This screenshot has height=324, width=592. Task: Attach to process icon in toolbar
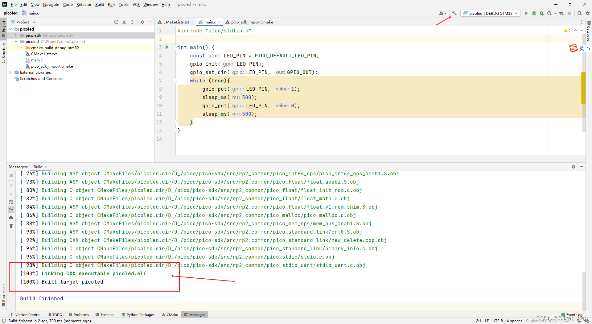561,13
